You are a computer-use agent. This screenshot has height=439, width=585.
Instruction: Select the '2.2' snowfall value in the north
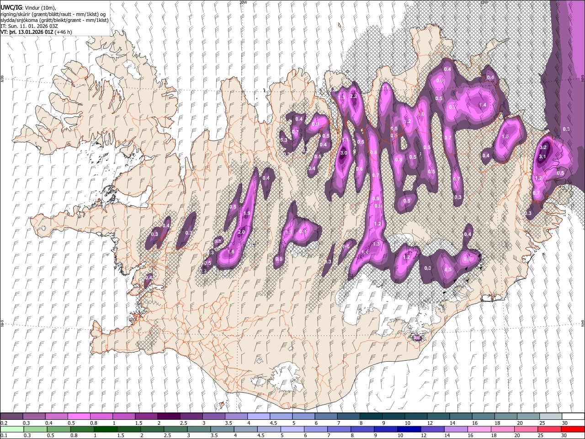353,96
